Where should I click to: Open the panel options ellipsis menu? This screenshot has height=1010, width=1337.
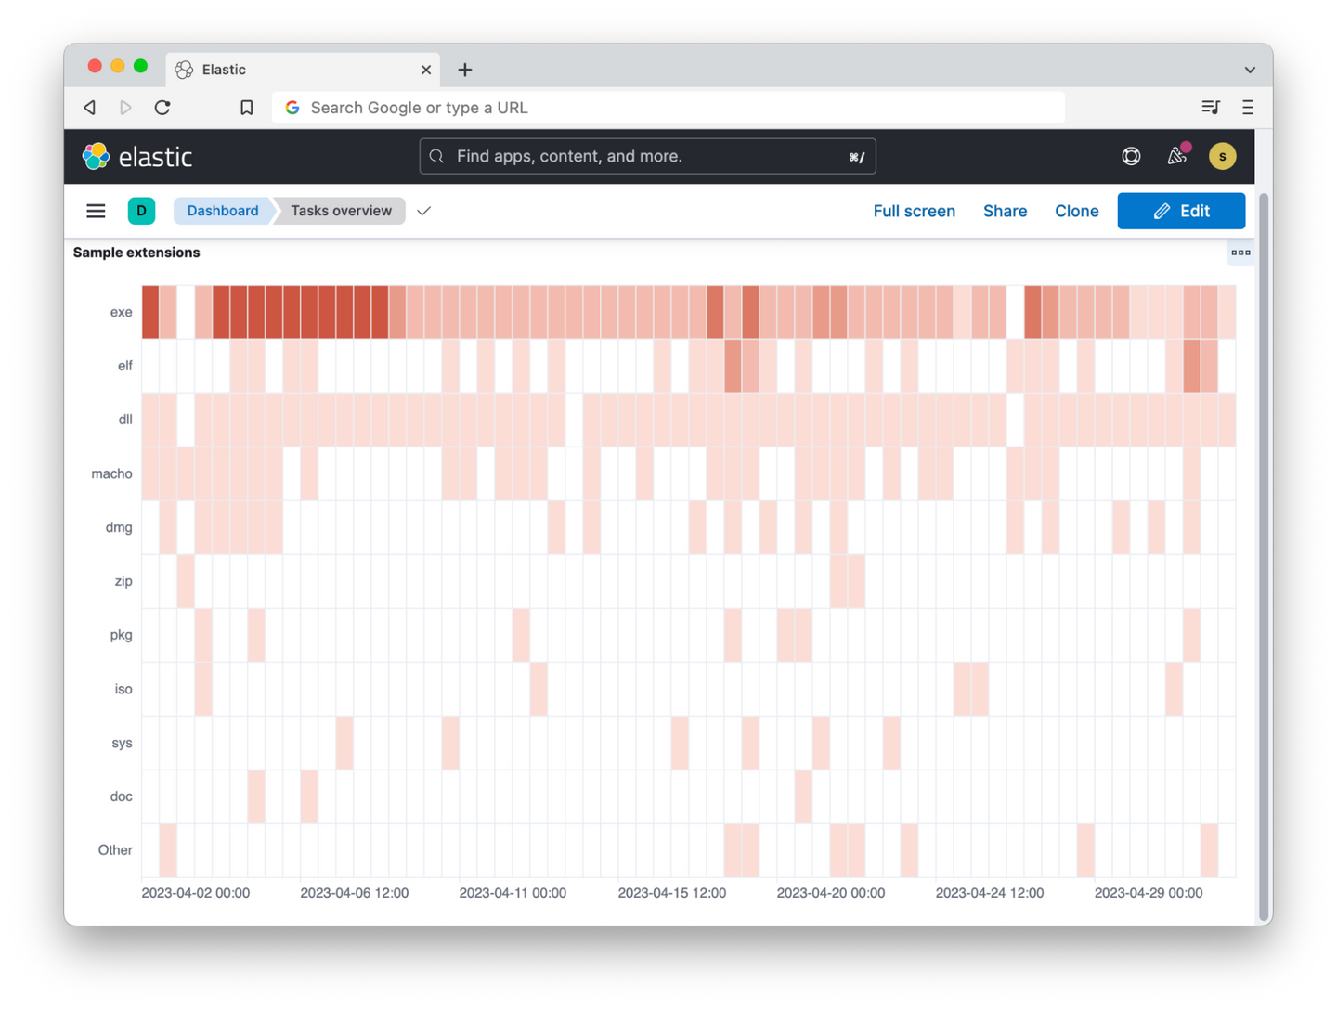tap(1240, 252)
